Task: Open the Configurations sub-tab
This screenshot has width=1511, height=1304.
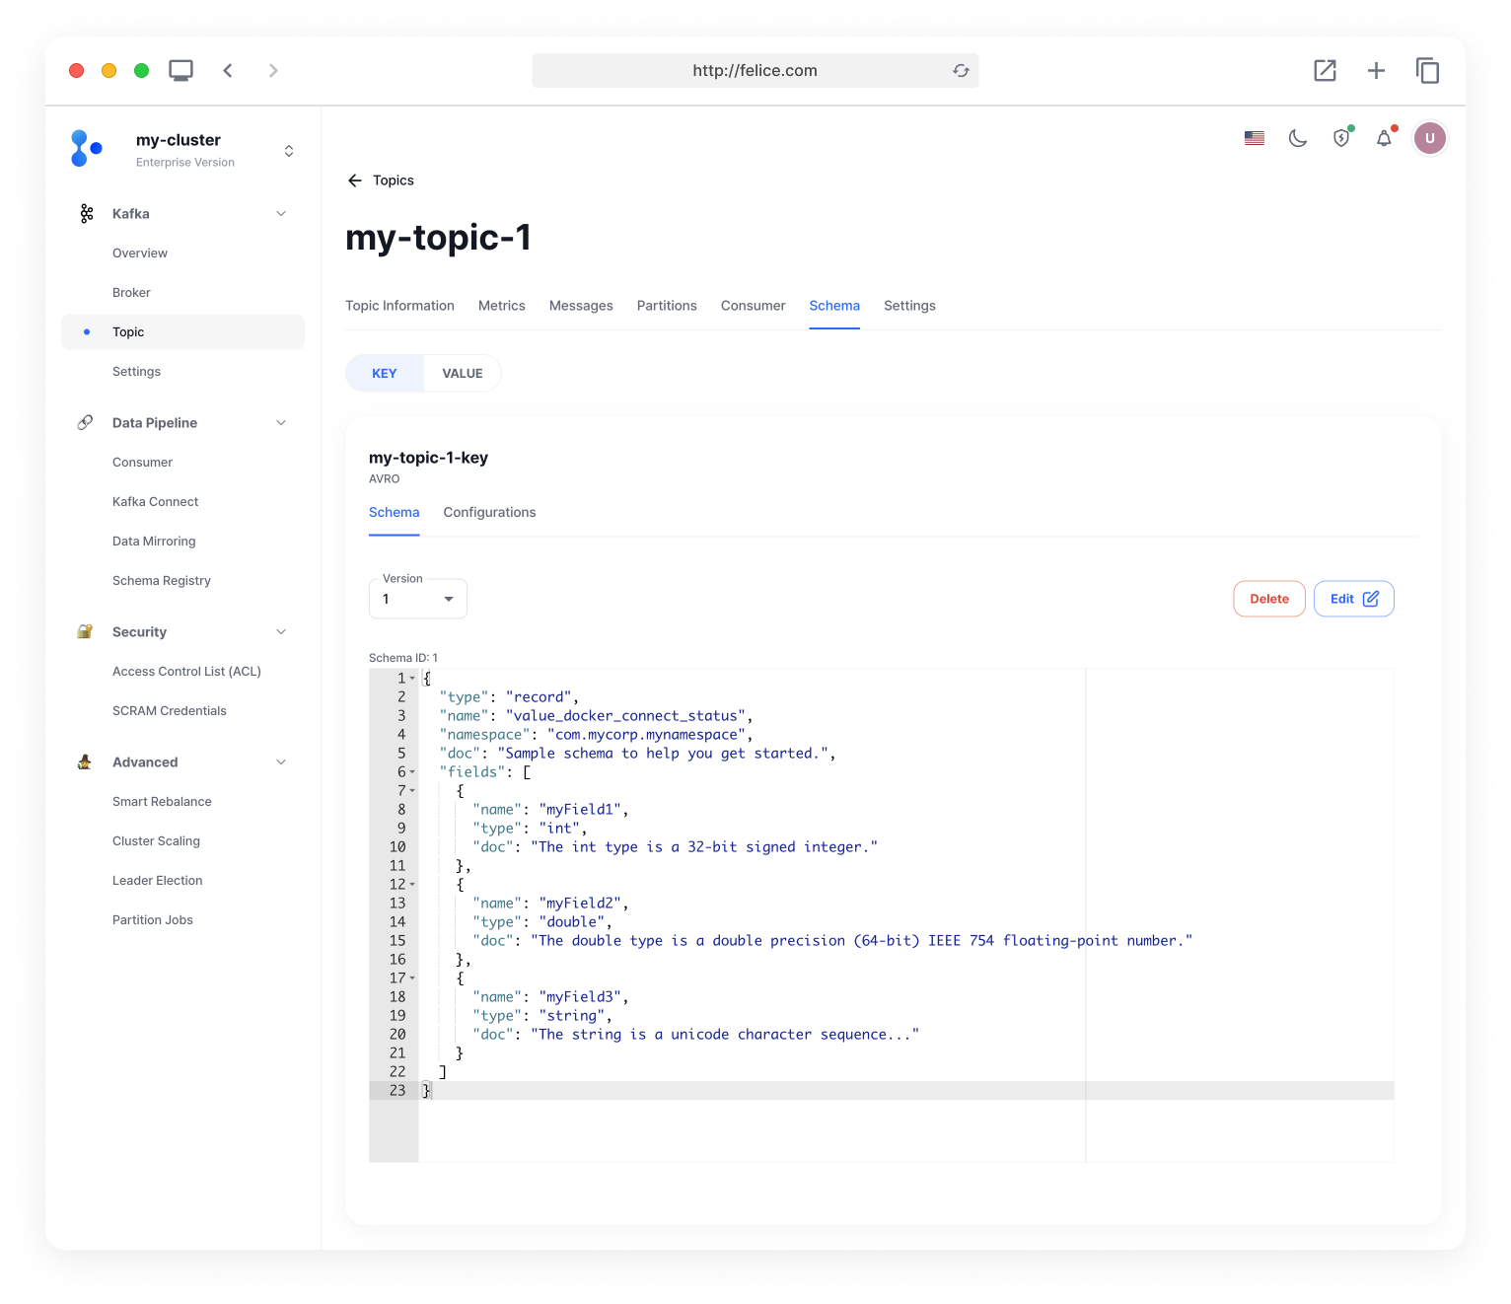Action: tap(489, 513)
